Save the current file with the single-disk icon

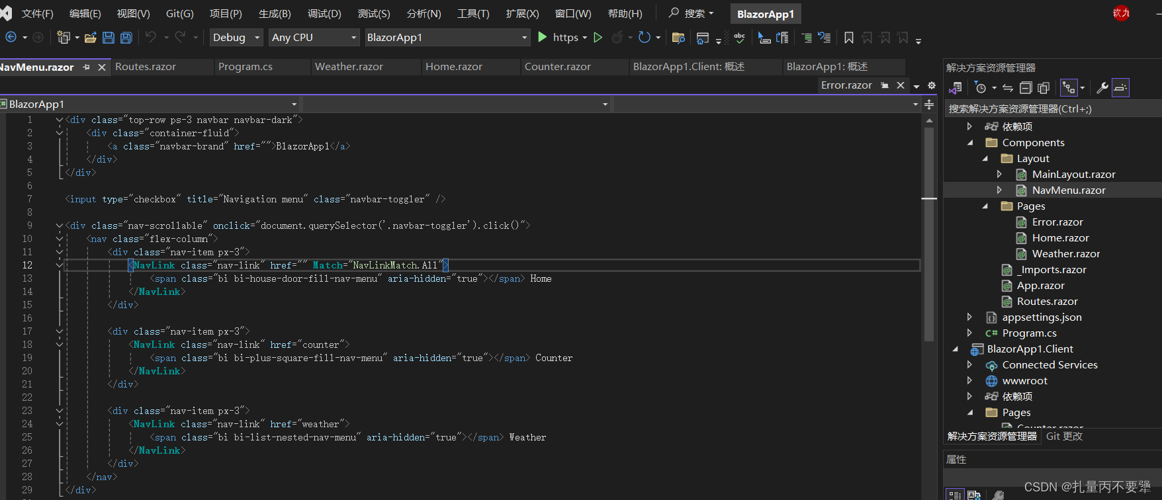[x=109, y=38]
